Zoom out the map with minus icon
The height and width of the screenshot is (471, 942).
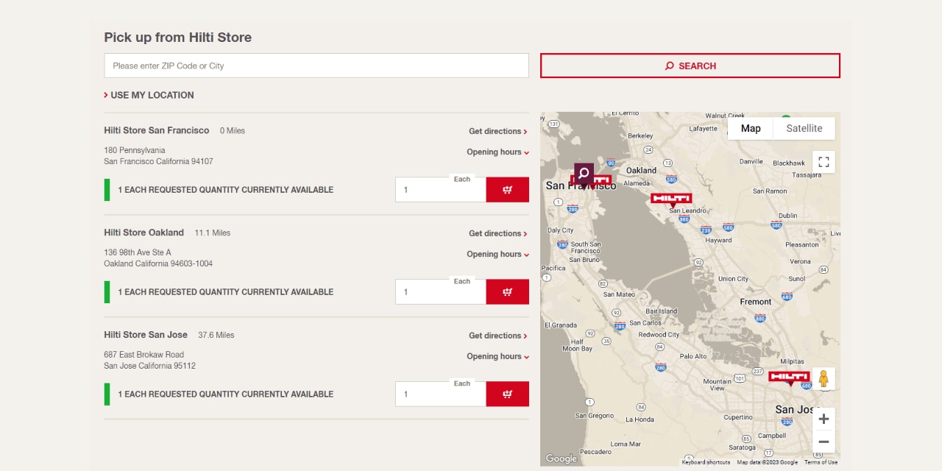click(x=824, y=441)
